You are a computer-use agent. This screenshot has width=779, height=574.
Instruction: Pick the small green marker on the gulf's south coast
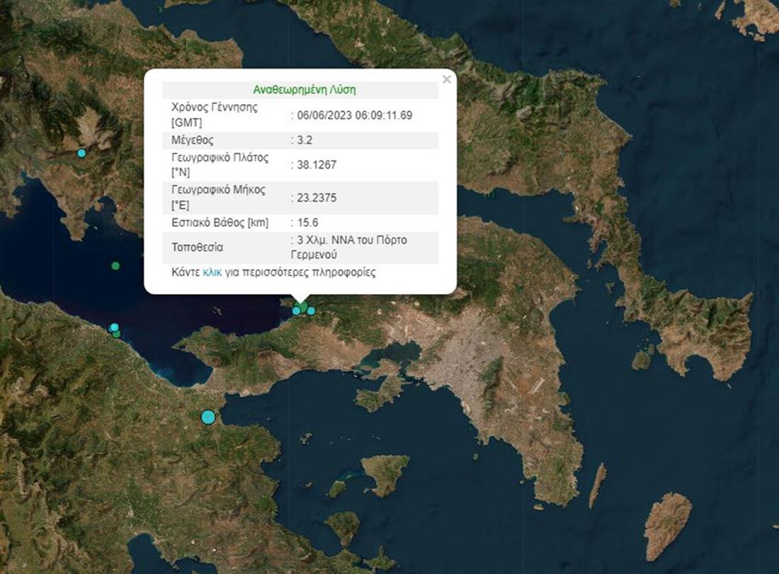tap(118, 334)
